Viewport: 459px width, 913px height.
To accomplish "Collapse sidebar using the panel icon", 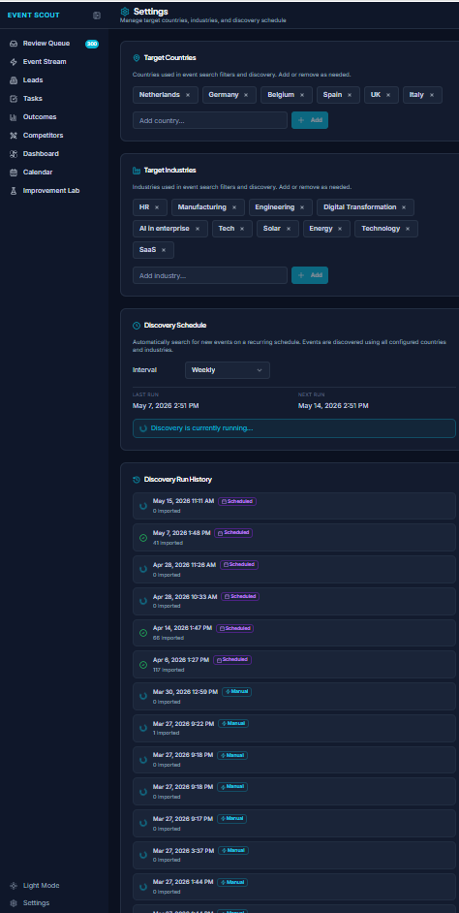I will pyautogui.click(x=97, y=16).
